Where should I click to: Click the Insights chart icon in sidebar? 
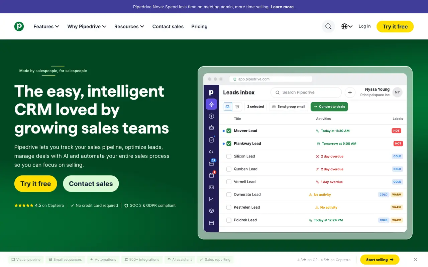(x=211, y=199)
